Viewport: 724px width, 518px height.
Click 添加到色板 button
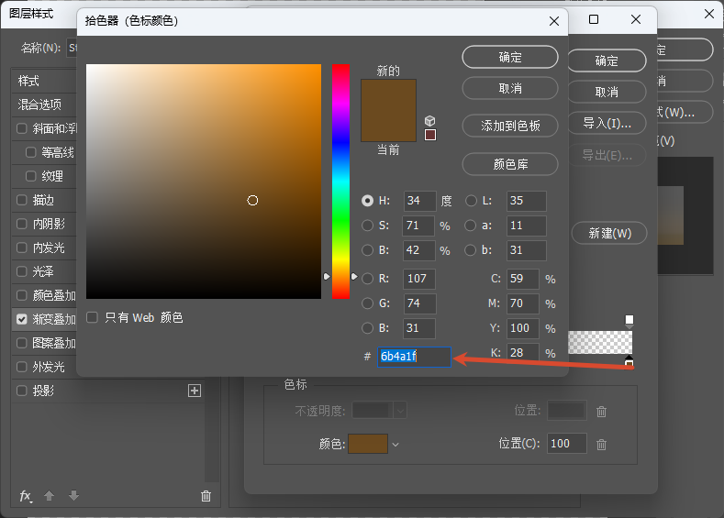[x=510, y=126]
